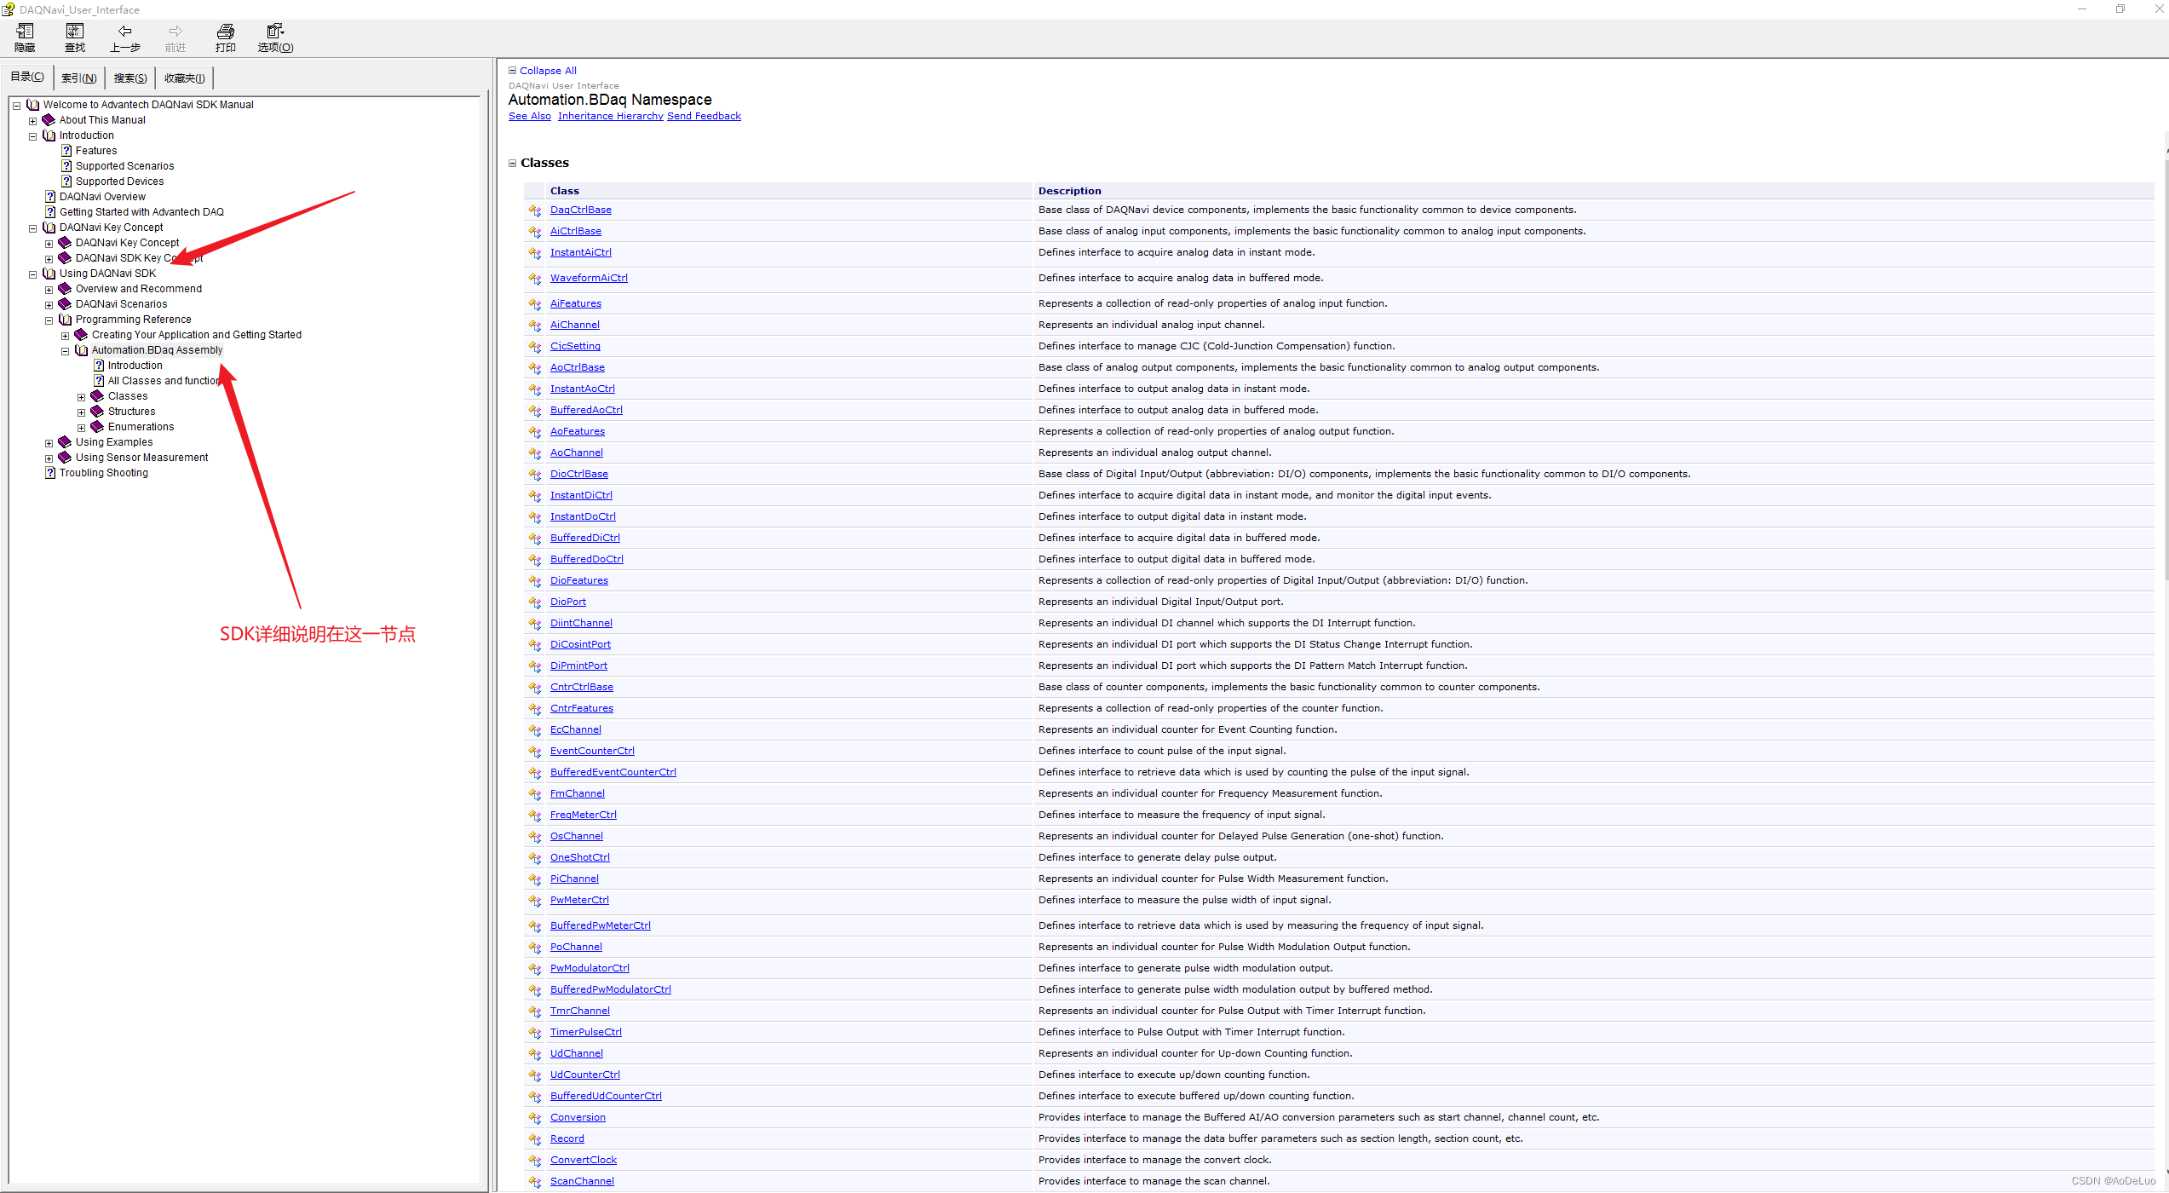Expand the Structures tree node

[x=82, y=412]
